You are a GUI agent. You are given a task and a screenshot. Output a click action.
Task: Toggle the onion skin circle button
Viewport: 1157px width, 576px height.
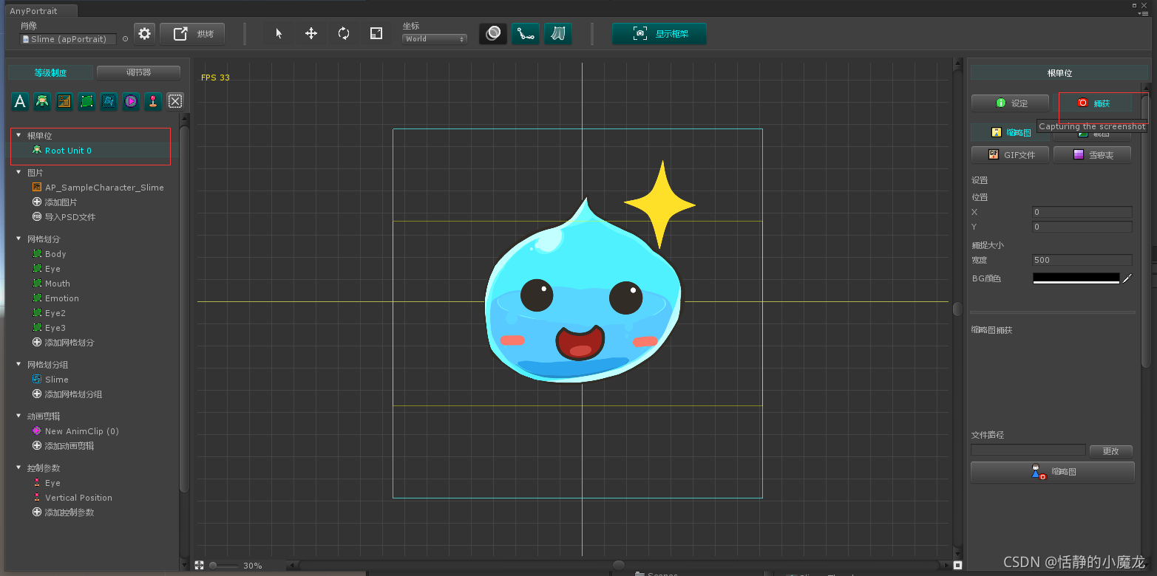click(493, 33)
